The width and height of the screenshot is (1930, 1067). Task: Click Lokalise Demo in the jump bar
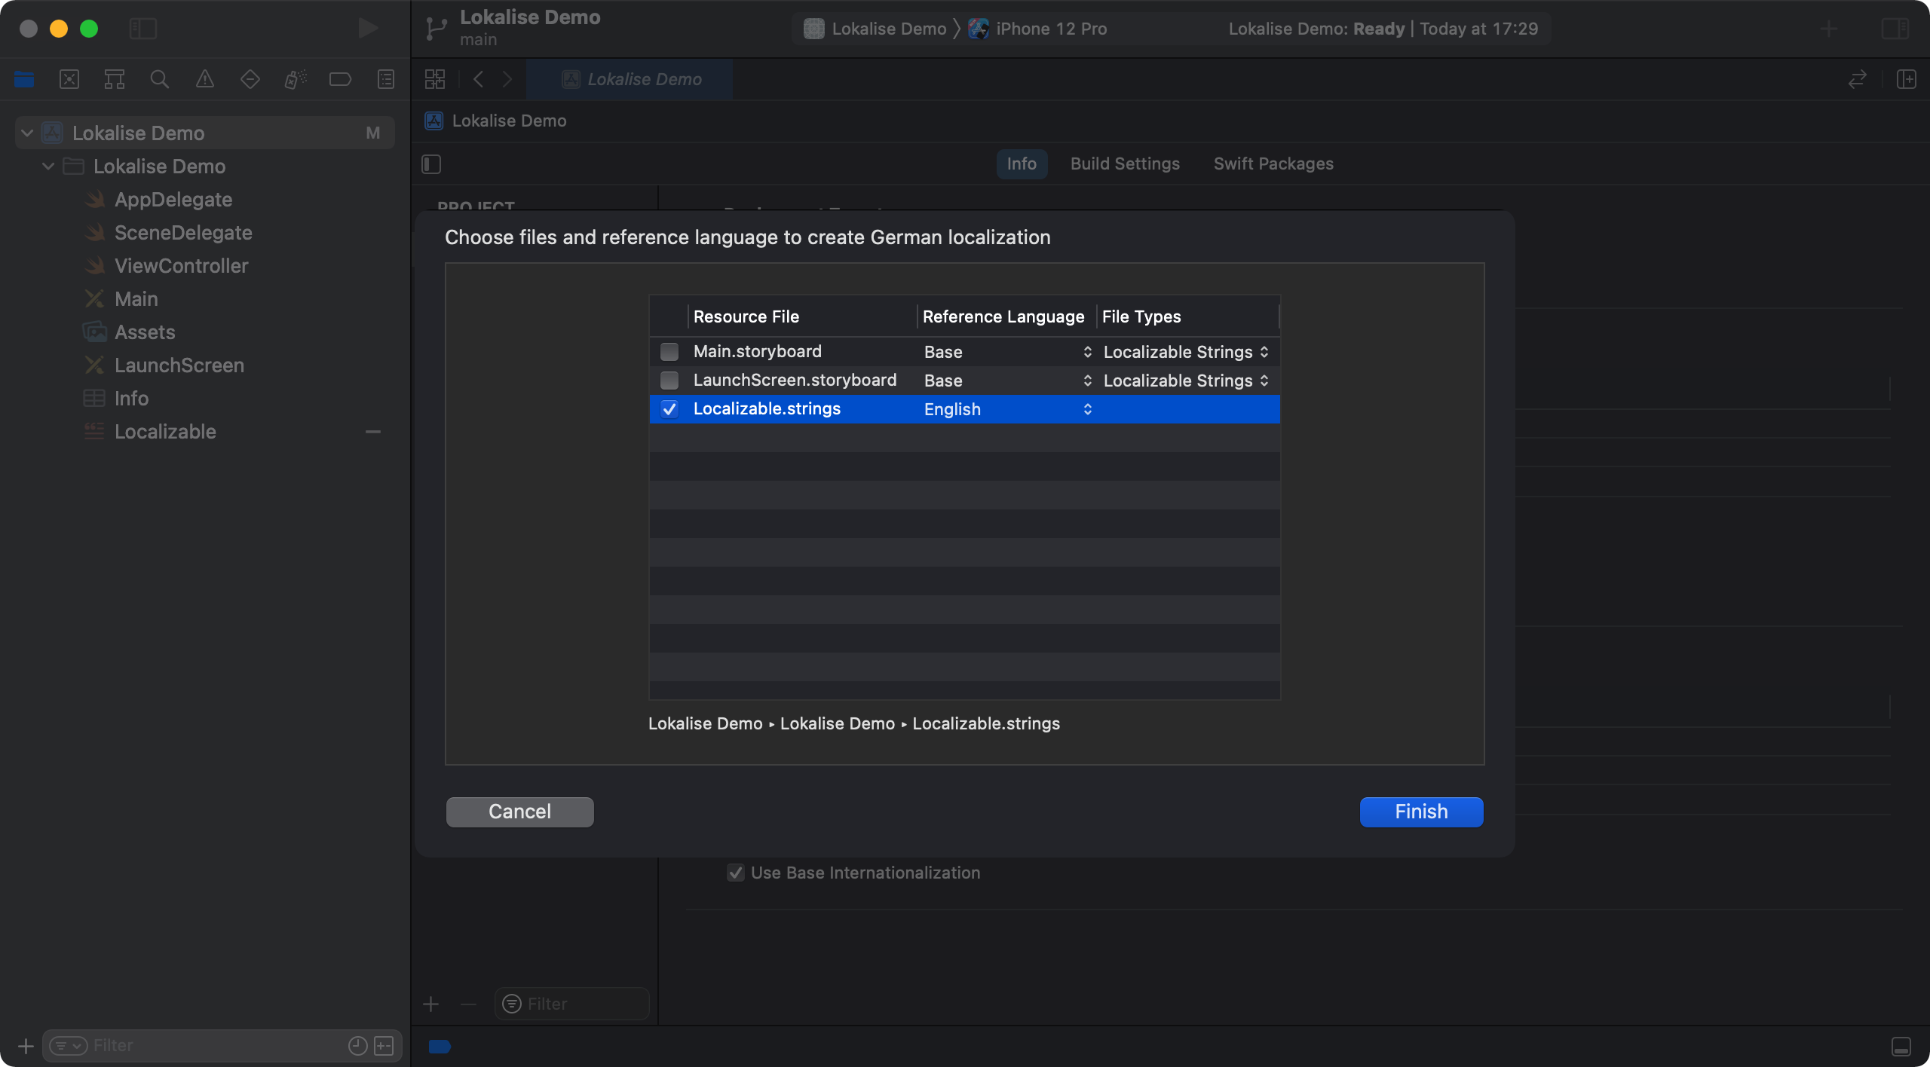pyautogui.click(x=497, y=121)
